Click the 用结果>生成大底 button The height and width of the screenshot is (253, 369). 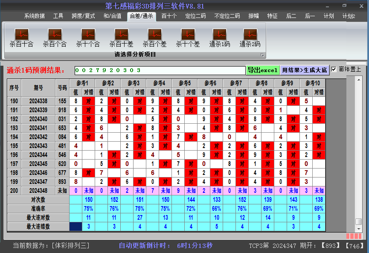pyautogui.click(x=305, y=70)
